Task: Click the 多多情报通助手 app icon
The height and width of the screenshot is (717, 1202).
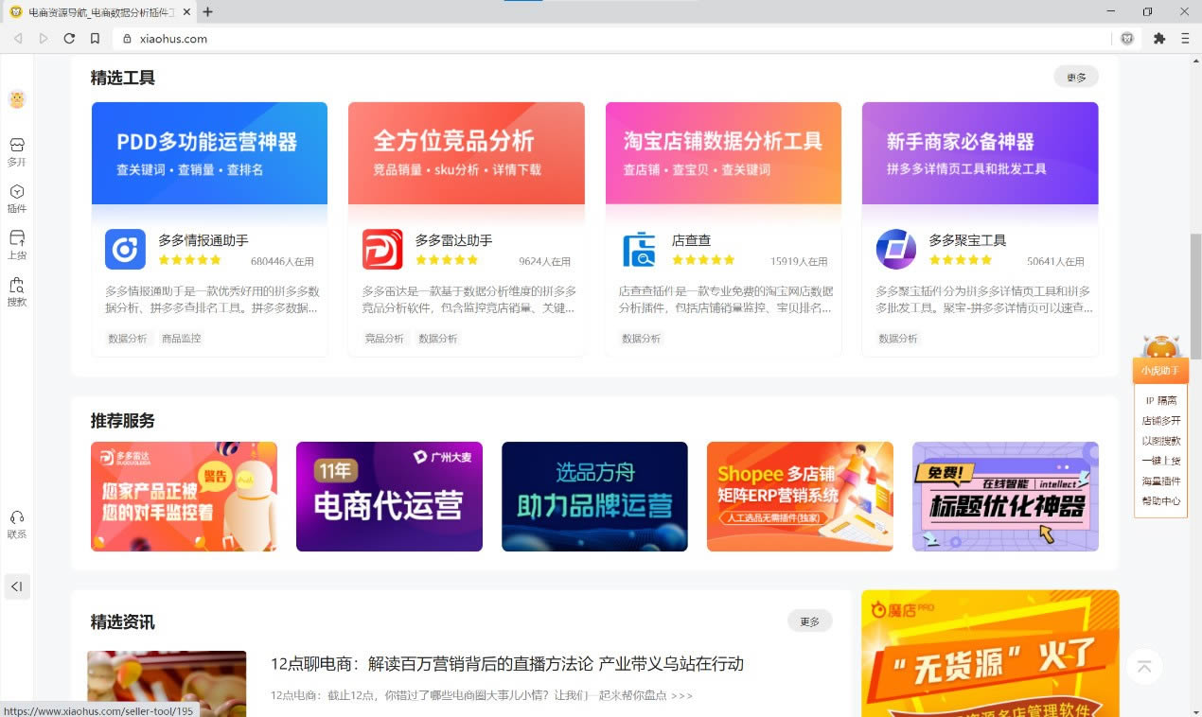Action: pos(125,250)
